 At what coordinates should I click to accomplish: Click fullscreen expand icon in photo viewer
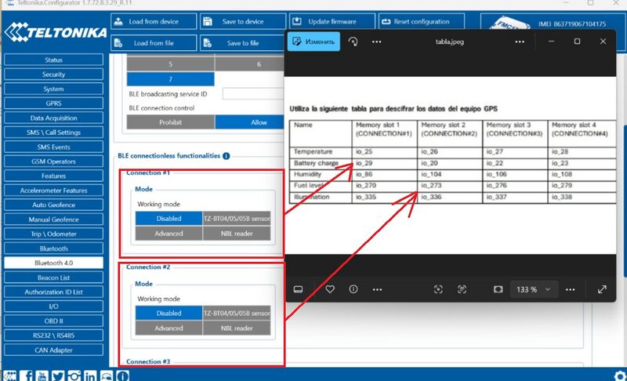coord(602,289)
